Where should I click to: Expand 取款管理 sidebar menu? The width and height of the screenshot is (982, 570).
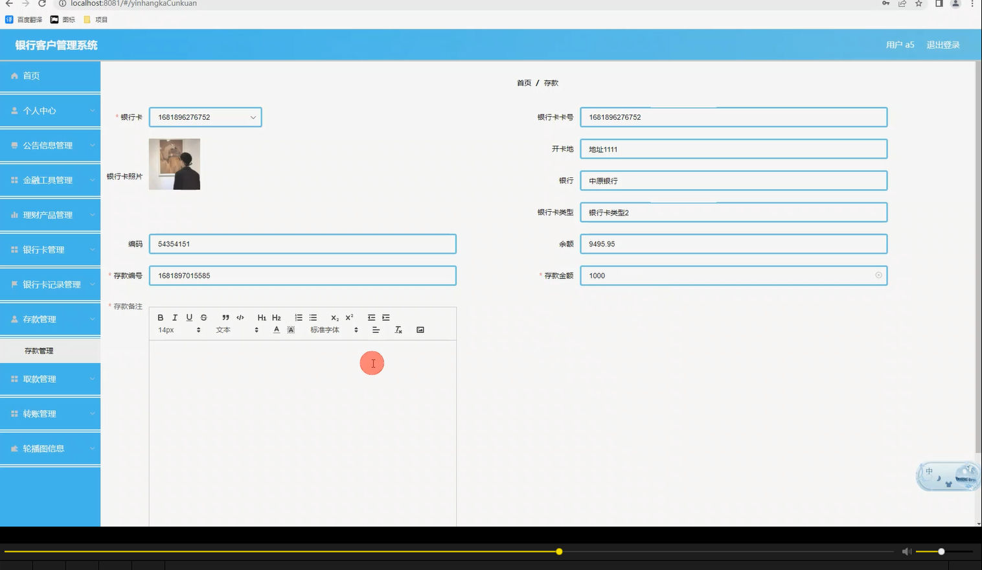[50, 379]
